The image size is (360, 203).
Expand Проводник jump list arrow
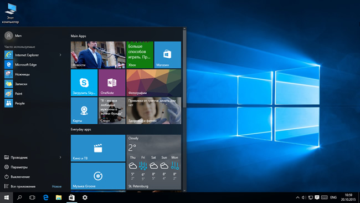tap(60, 158)
